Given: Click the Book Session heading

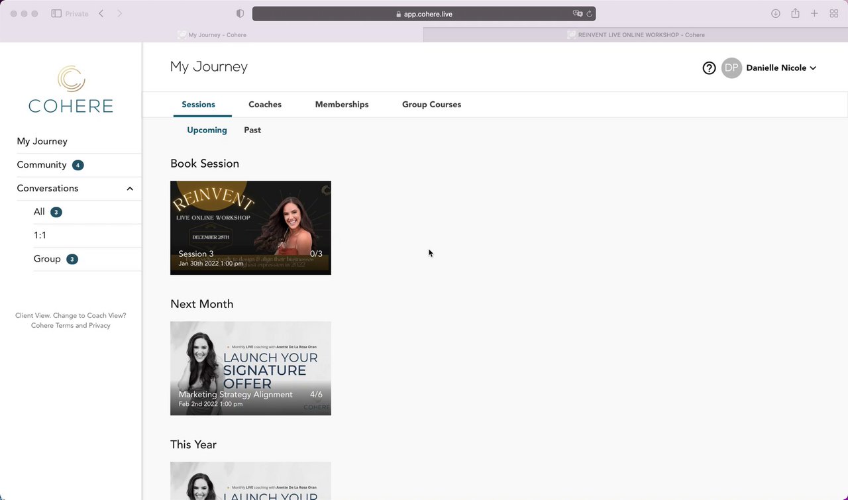Looking at the screenshot, I should pyautogui.click(x=205, y=164).
